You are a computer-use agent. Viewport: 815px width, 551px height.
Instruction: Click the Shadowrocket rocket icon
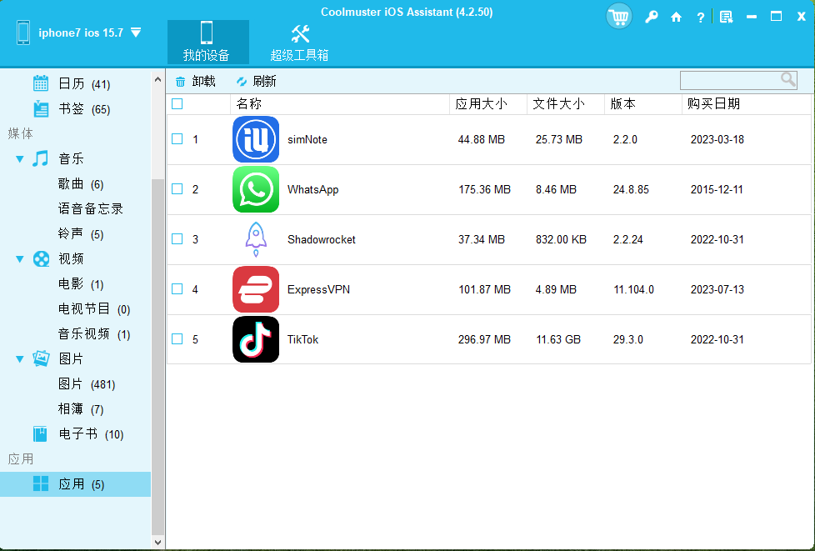256,239
